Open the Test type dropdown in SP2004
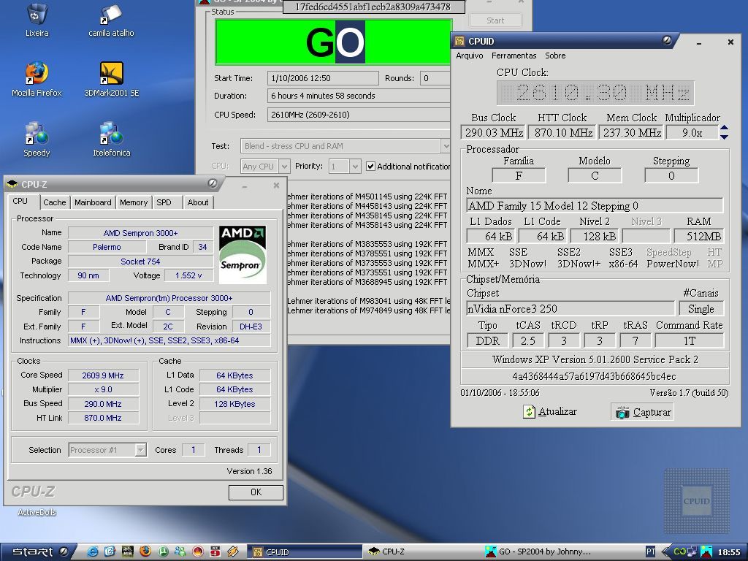748x561 pixels. point(446,146)
